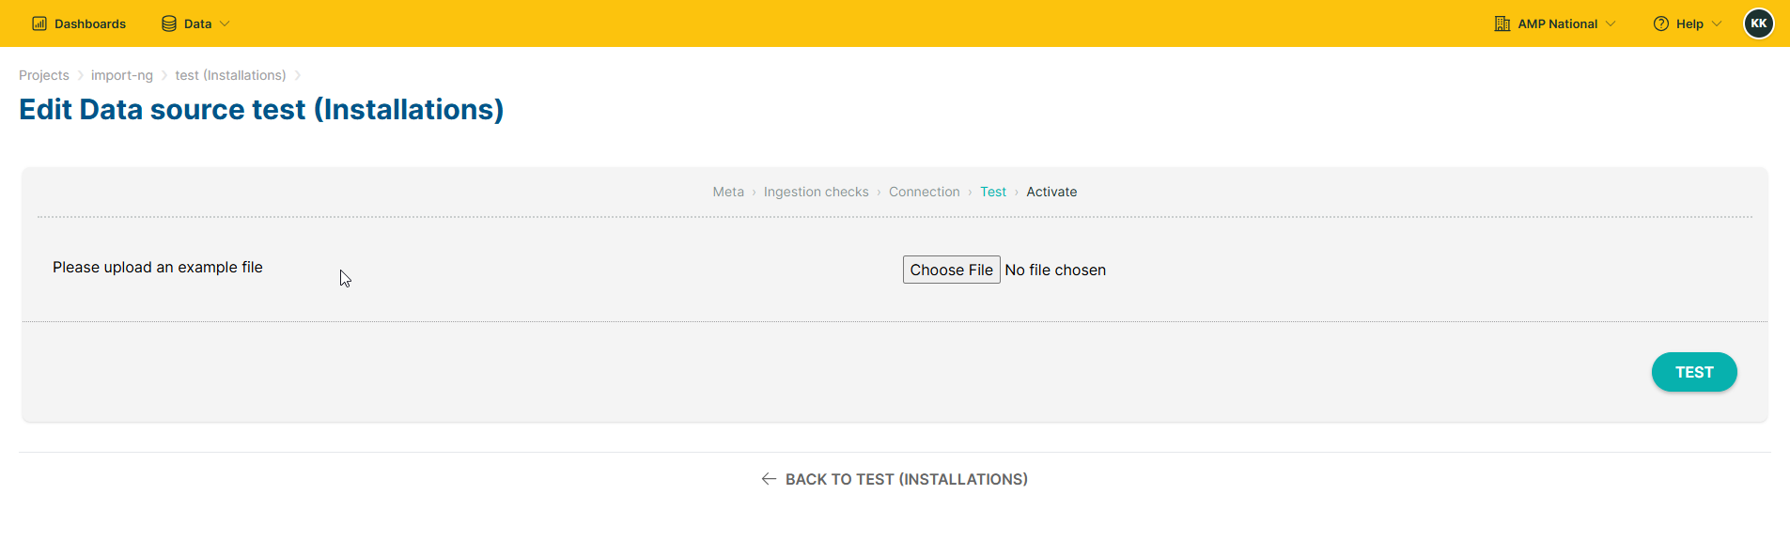Click the 'Please upload an example file' label
The image size is (1790, 541).
pos(158,267)
